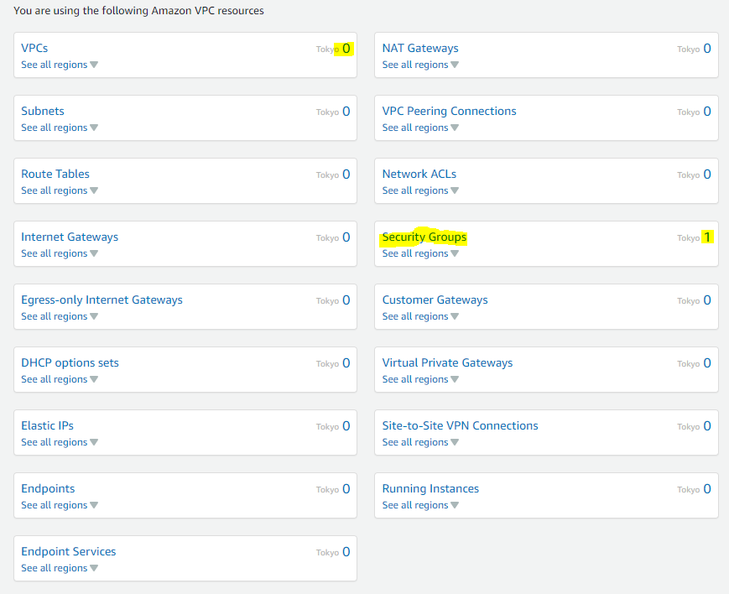Open the DHCP options sets link
The height and width of the screenshot is (594, 729).
(x=70, y=362)
